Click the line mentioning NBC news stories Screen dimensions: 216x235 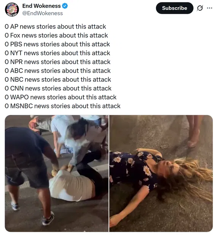[58, 79]
